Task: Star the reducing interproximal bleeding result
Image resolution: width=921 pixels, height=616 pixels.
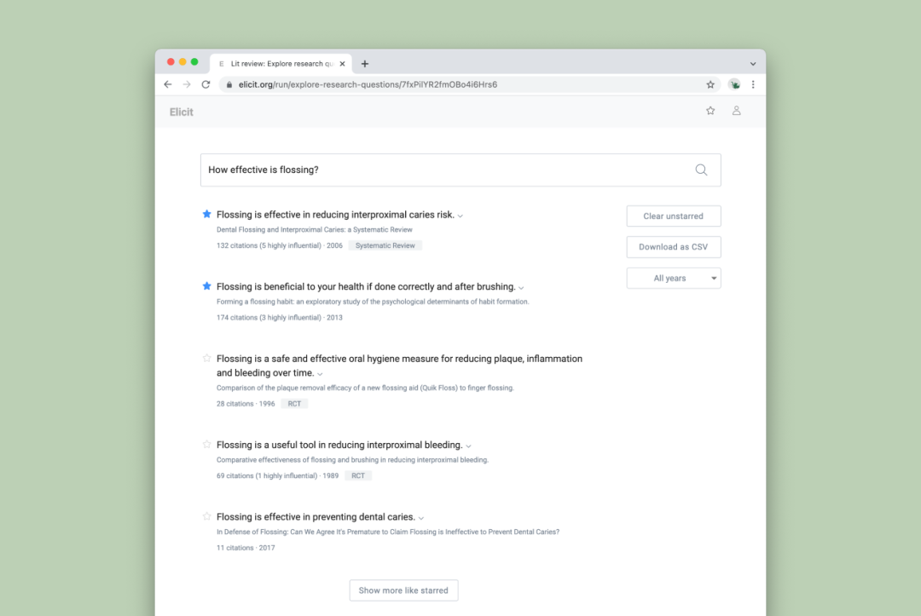Action: pos(206,445)
